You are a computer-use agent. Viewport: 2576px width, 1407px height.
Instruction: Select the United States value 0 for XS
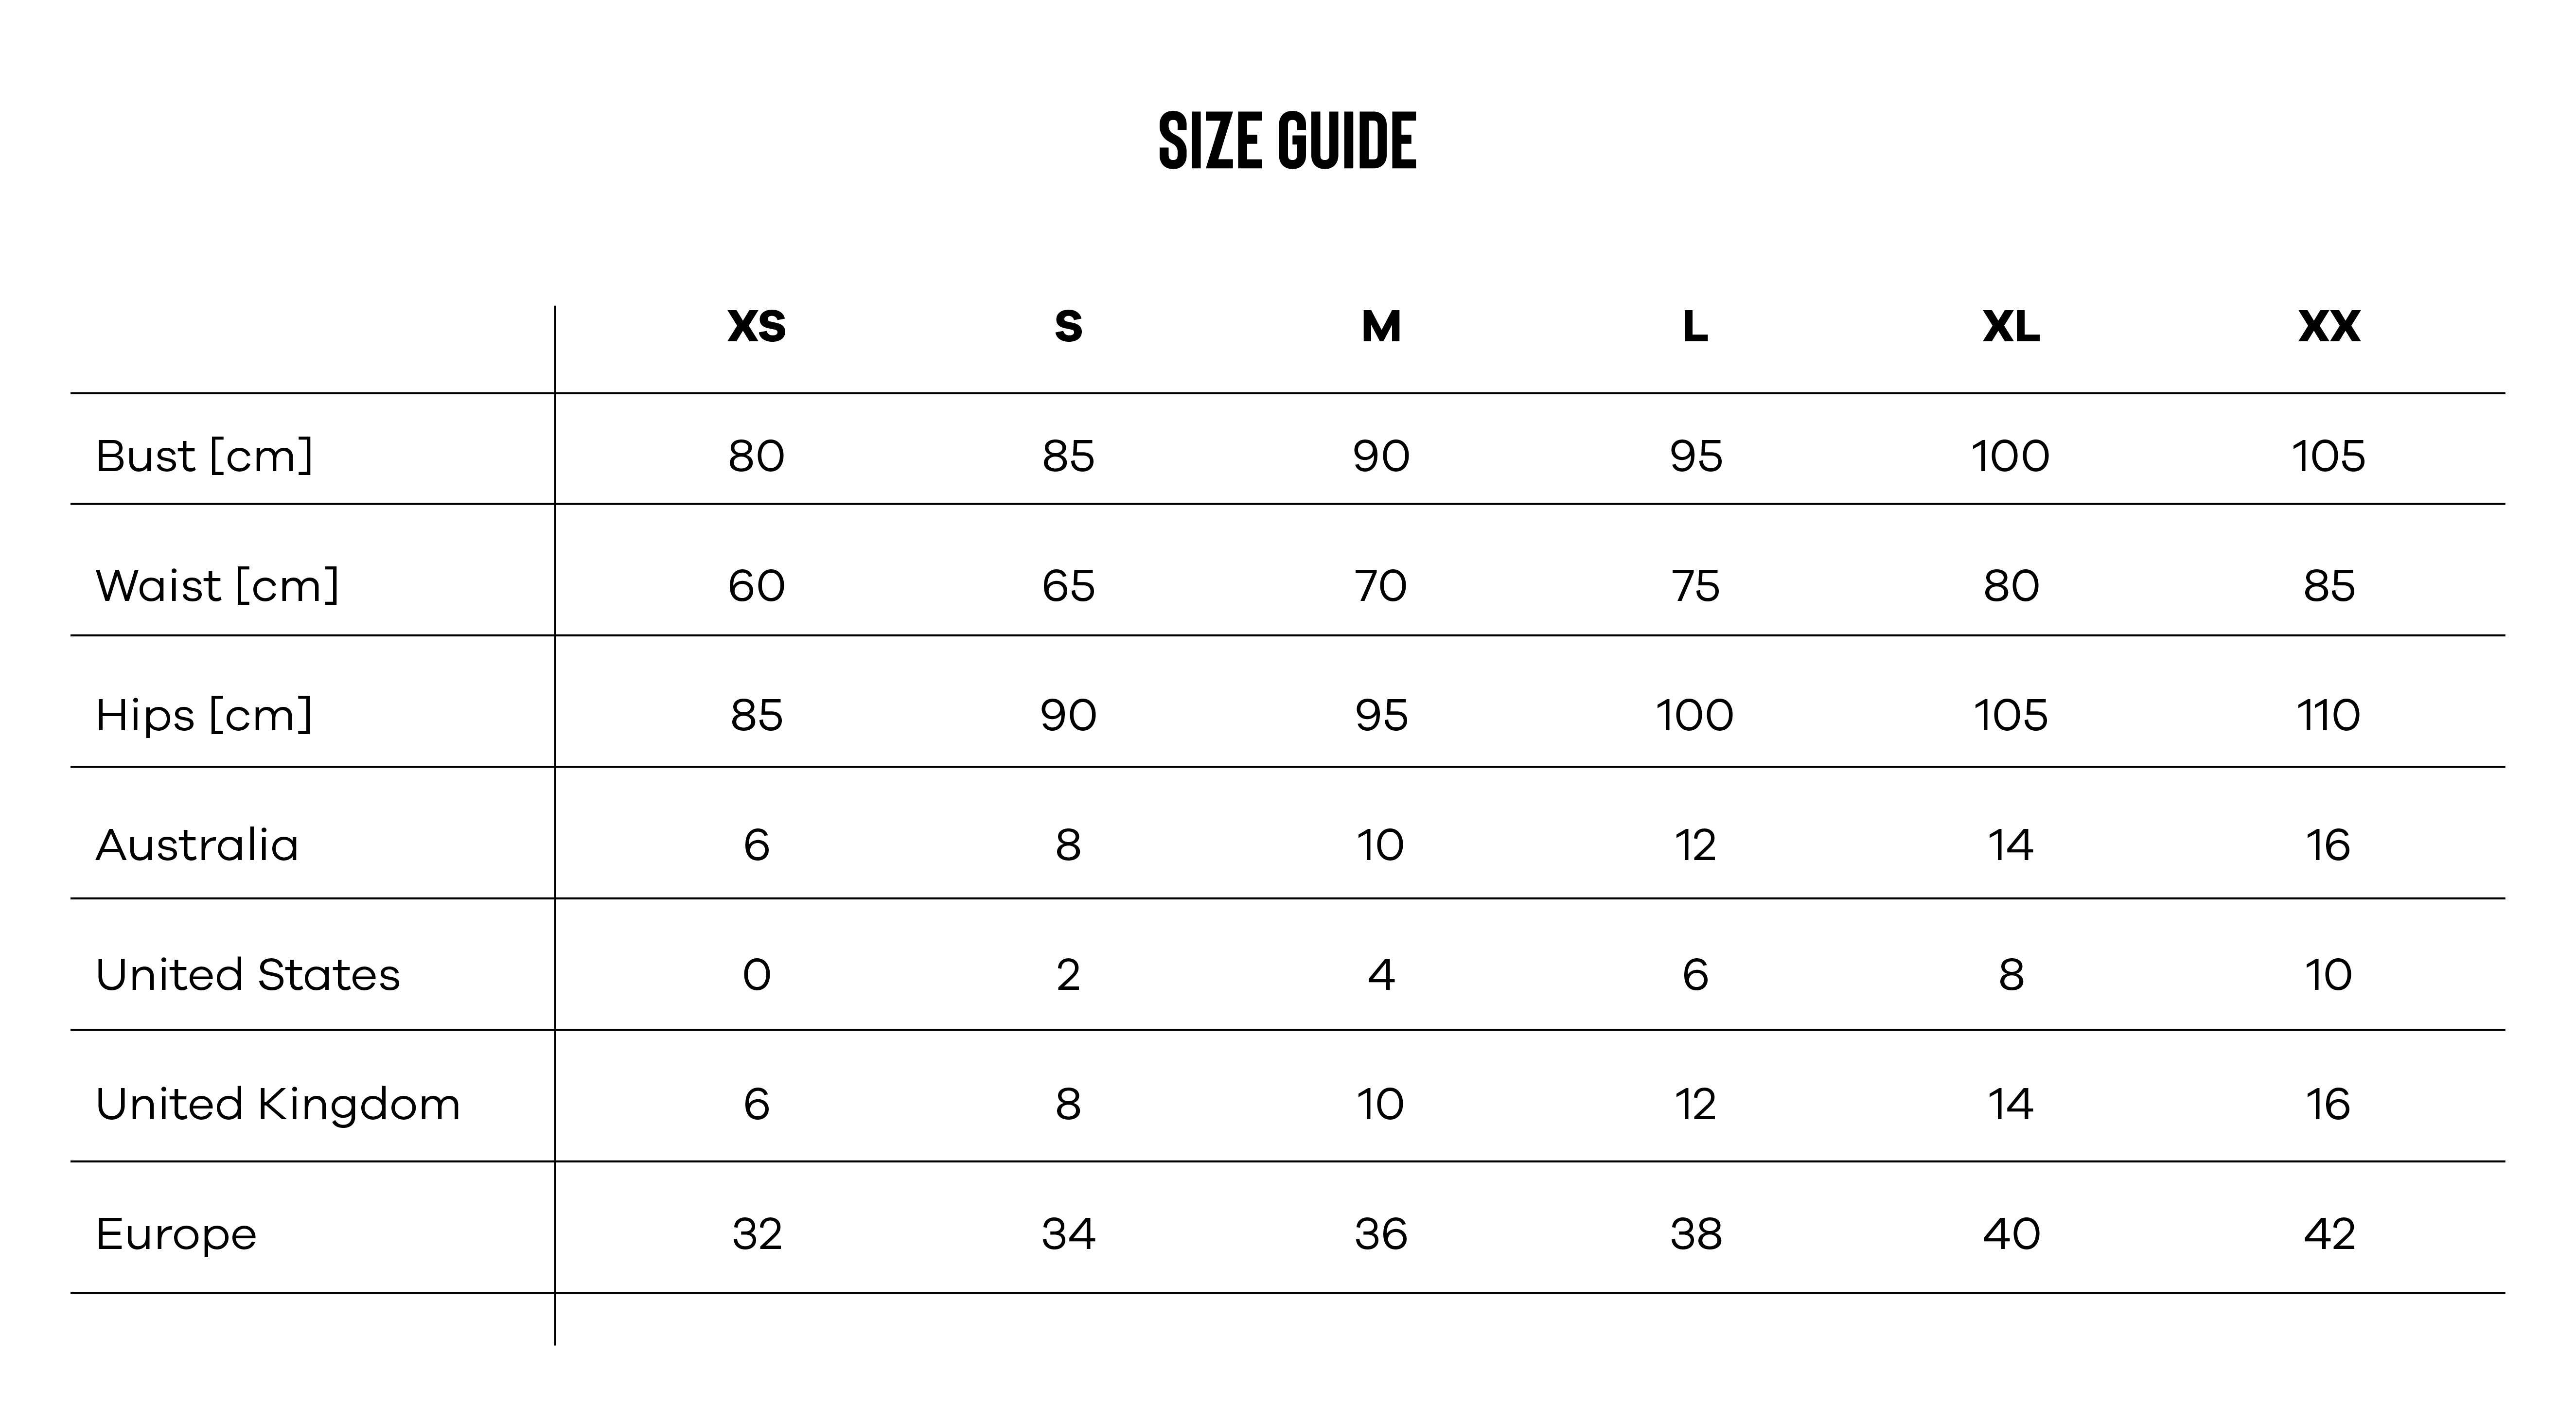[756, 975]
